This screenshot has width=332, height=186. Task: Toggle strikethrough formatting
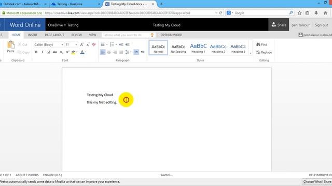[x=55, y=52]
